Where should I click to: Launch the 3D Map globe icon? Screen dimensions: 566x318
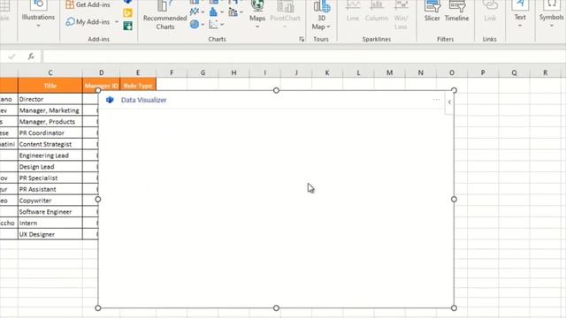[x=321, y=6]
